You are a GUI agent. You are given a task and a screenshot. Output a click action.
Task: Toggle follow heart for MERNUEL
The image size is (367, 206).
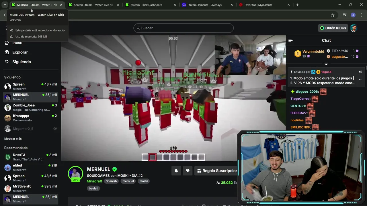(x=188, y=171)
